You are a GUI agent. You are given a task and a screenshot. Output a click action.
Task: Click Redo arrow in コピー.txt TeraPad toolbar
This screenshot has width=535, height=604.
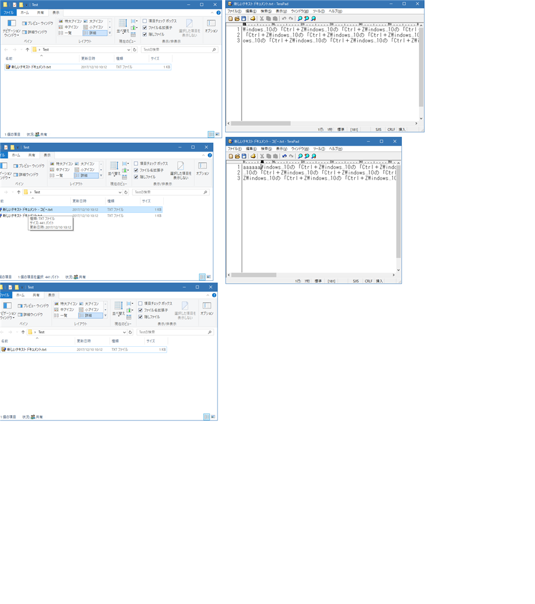coord(292,156)
